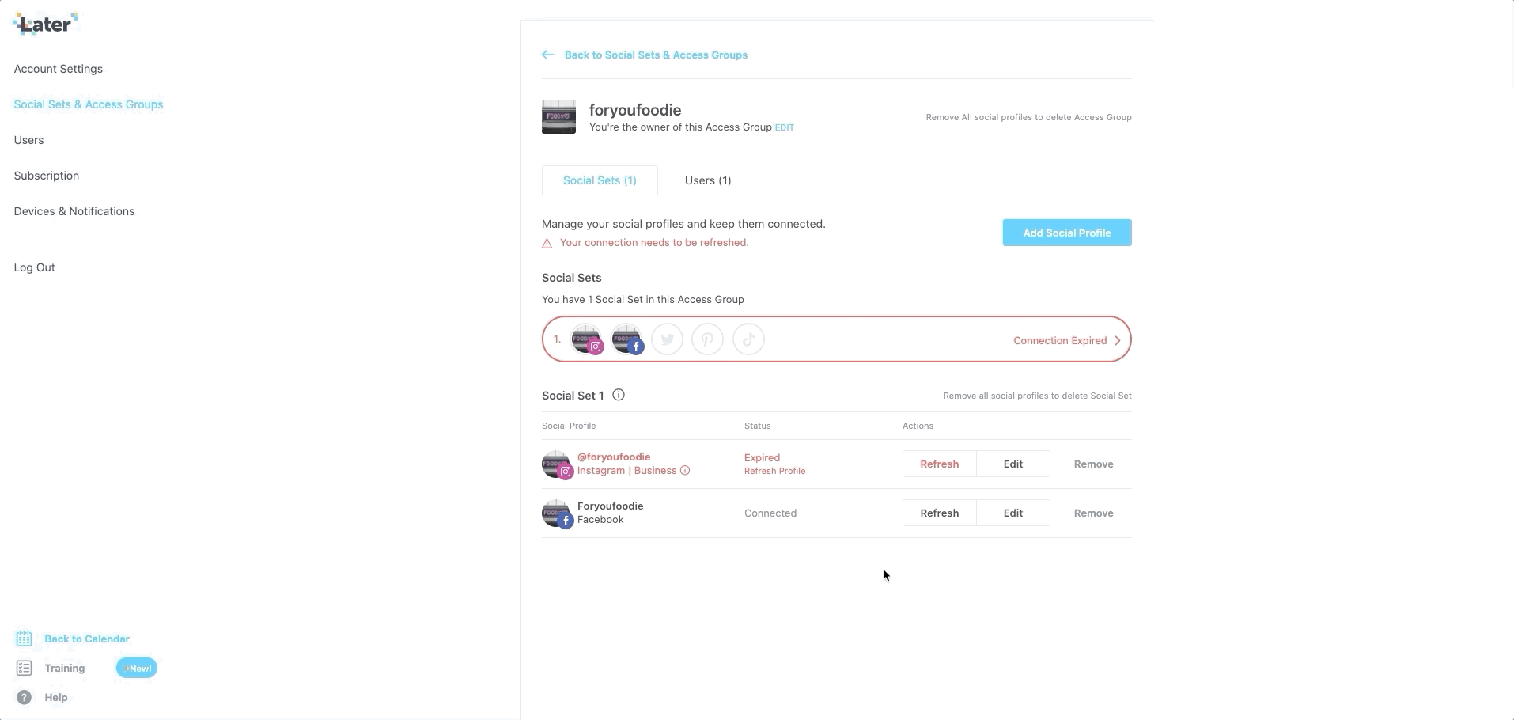Click the Facebook profile avatar in Social Set bar

pos(627,339)
